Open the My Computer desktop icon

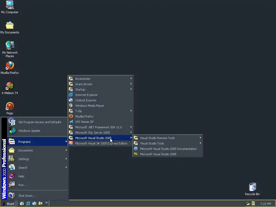click(10, 7)
